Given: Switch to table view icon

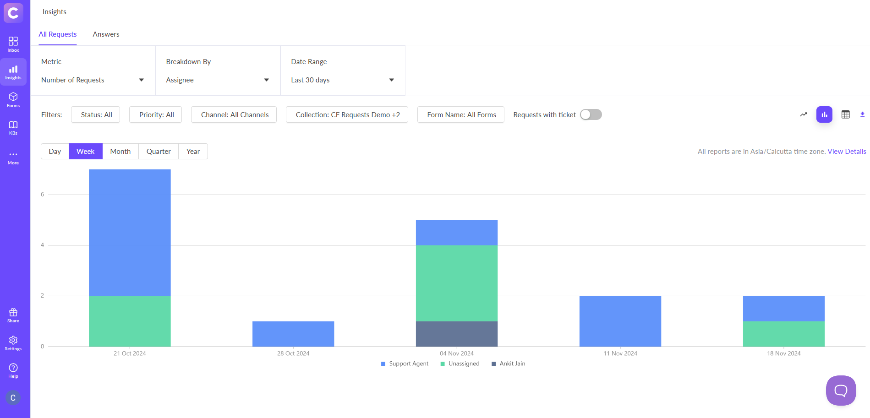Looking at the screenshot, I should click(x=845, y=114).
